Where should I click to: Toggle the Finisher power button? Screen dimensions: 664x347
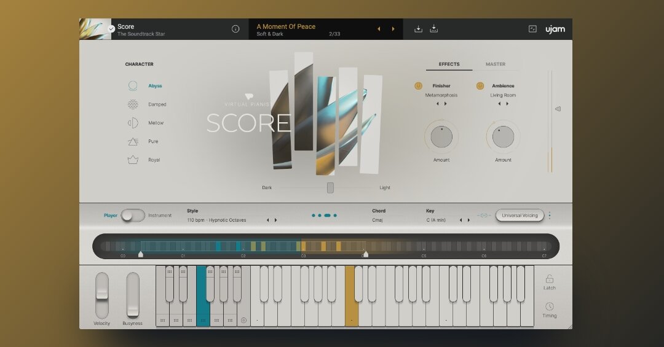[x=418, y=86]
